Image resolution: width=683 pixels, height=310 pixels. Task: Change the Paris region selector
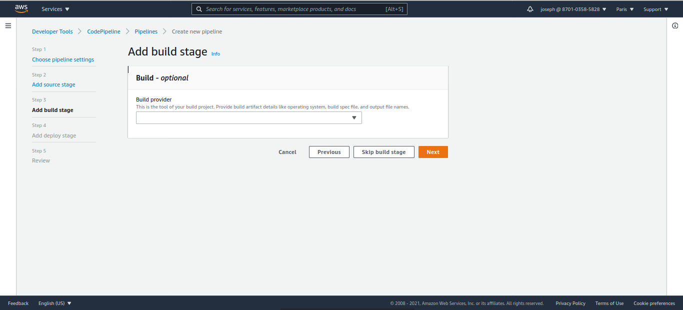click(624, 9)
